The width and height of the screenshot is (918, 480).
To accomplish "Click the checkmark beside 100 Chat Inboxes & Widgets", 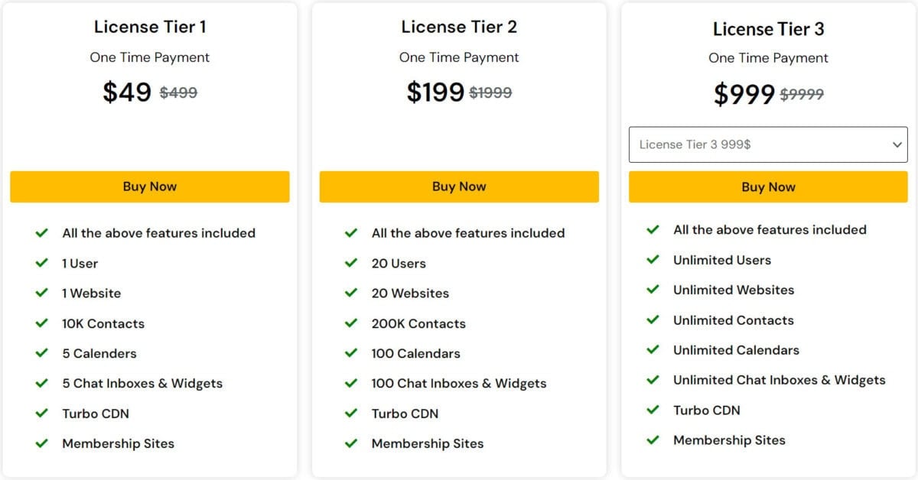I will [x=352, y=383].
